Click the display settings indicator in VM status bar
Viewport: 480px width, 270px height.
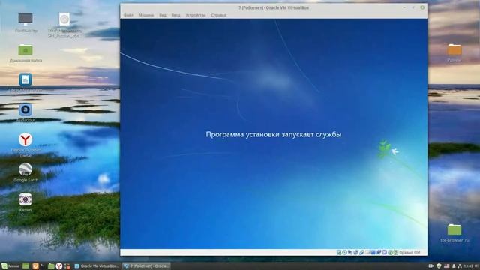tap(373, 252)
